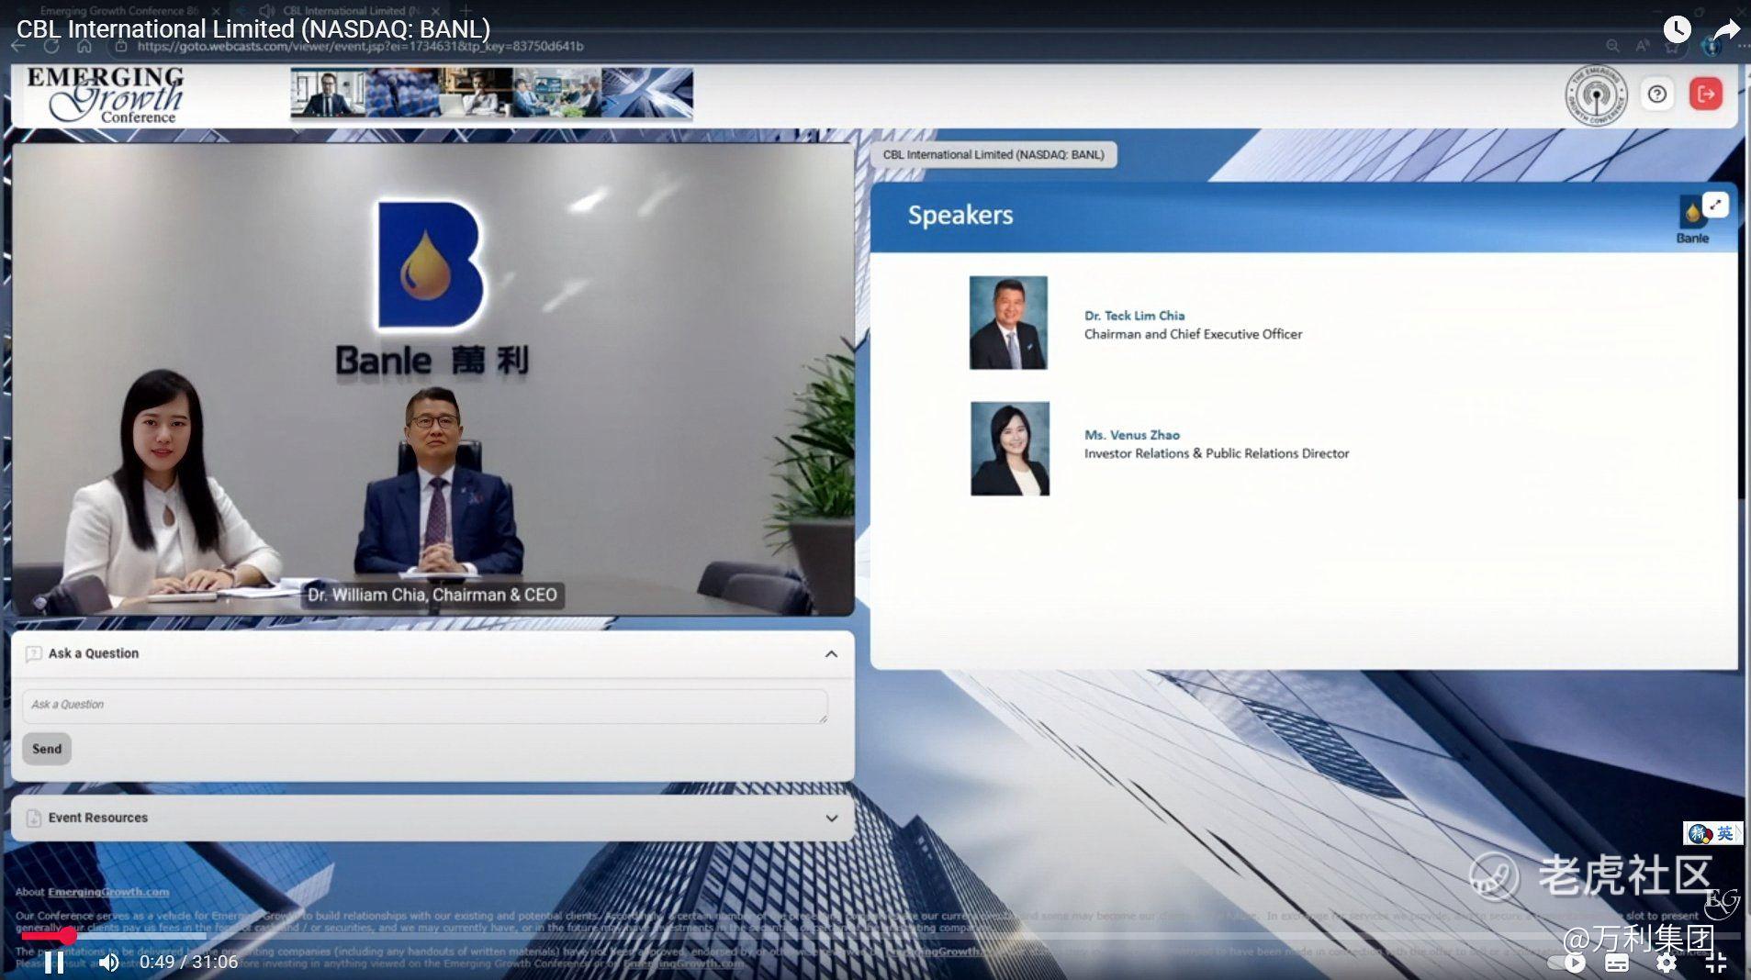Select "Investor Relations & Public Relations Director" text
Image resolution: width=1751 pixels, height=980 pixels.
[x=1217, y=453]
